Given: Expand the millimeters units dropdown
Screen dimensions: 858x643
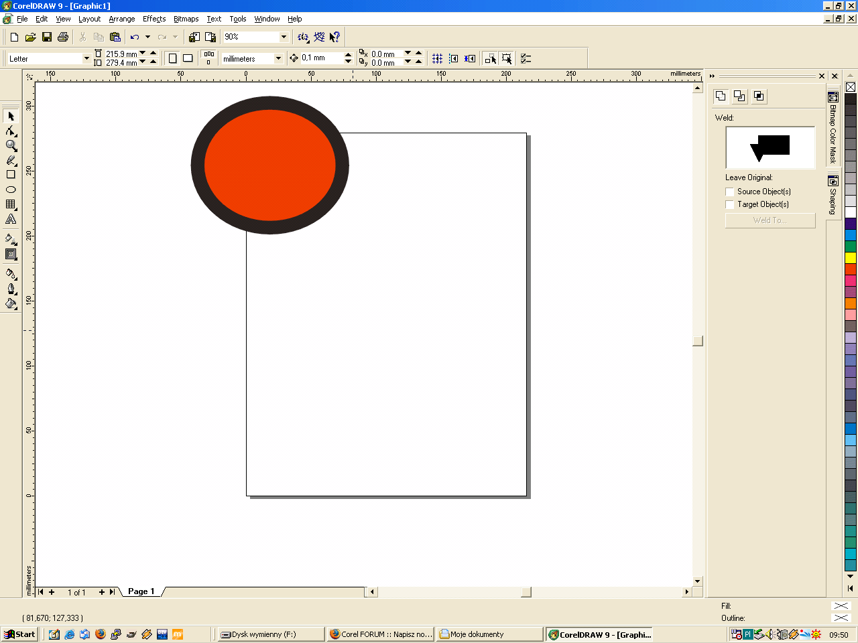Looking at the screenshot, I should pos(278,59).
